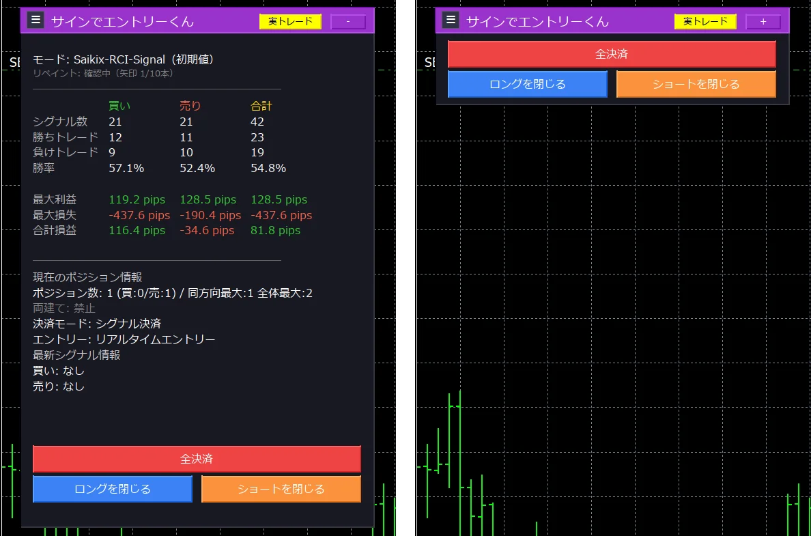The height and width of the screenshot is (536, 811).
Task: Open the hamburger menu in left expanded panel
Action: pos(35,20)
